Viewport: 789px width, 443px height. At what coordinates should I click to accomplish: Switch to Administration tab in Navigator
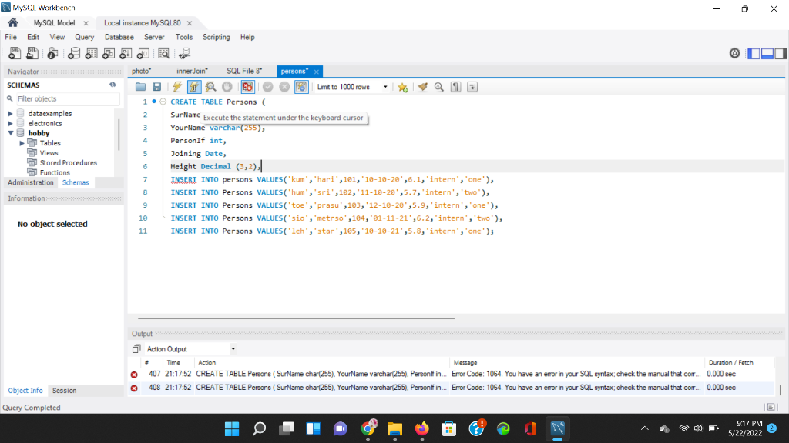pyautogui.click(x=31, y=182)
